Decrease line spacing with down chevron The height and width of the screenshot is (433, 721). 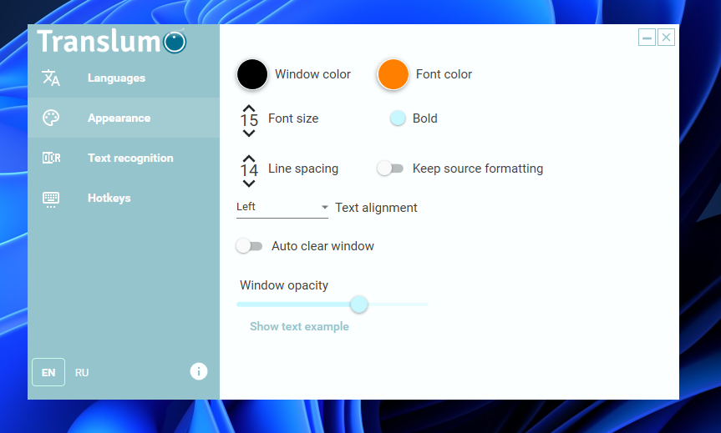pos(249,183)
